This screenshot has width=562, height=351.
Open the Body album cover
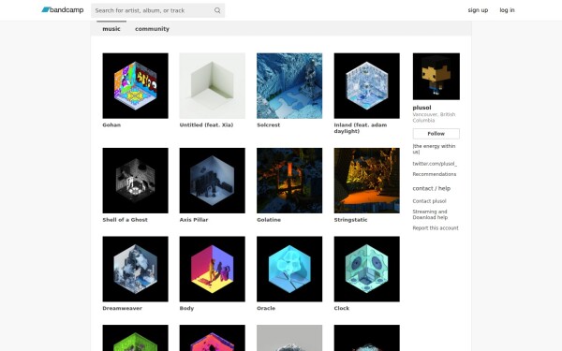(213, 269)
